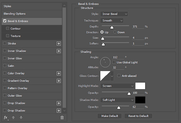Screen dimensions: 181x123
Task: Uncheck the Bevel & Emboss checkbox
Action: coord(5,21)
